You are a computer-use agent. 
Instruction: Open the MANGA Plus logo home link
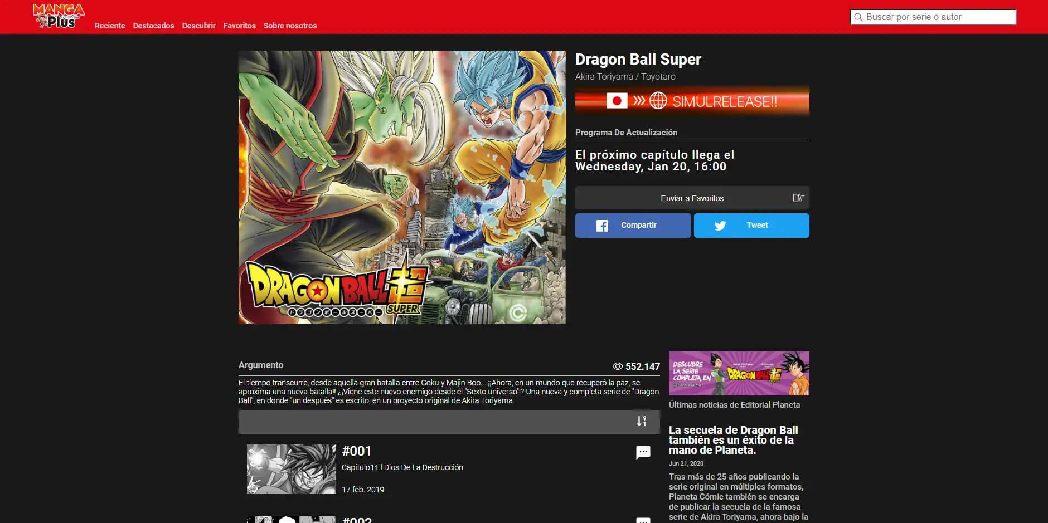coord(59,16)
